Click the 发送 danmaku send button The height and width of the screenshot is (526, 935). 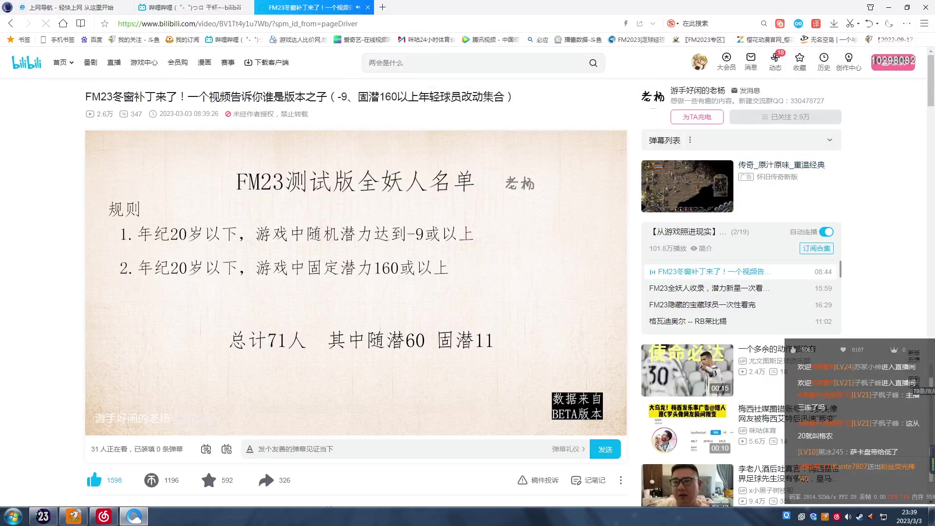[x=605, y=449]
